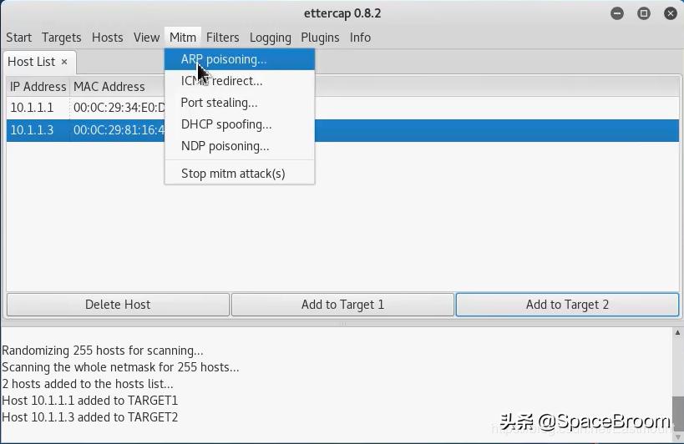Select Port stealing menu entry
Screen dimensions: 684x444
[x=219, y=103]
